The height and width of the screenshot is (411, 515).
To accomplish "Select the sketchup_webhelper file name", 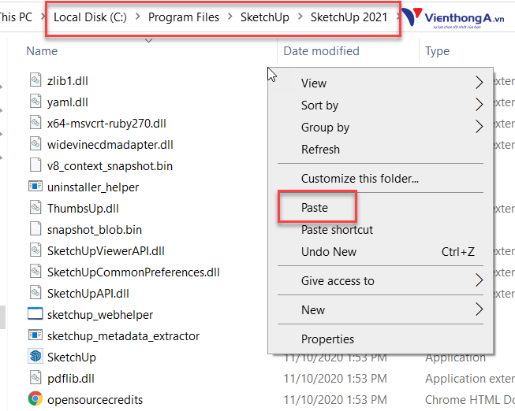I will coord(100,315).
